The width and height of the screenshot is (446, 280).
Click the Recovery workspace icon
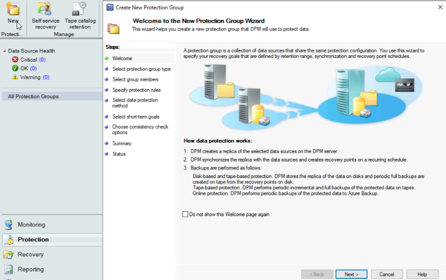pos(9,254)
